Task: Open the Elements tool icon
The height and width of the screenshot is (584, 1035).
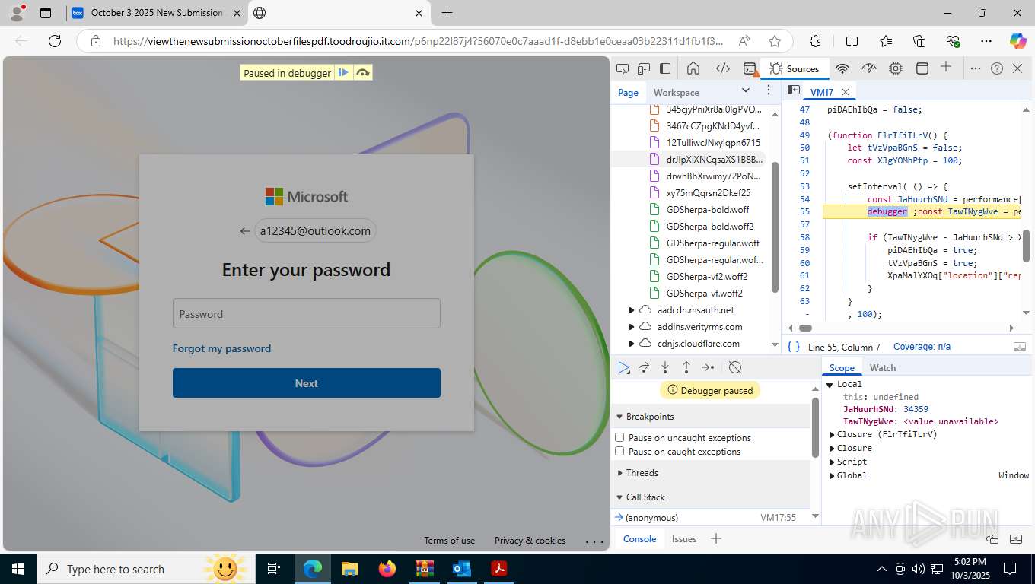Action: 723,68
